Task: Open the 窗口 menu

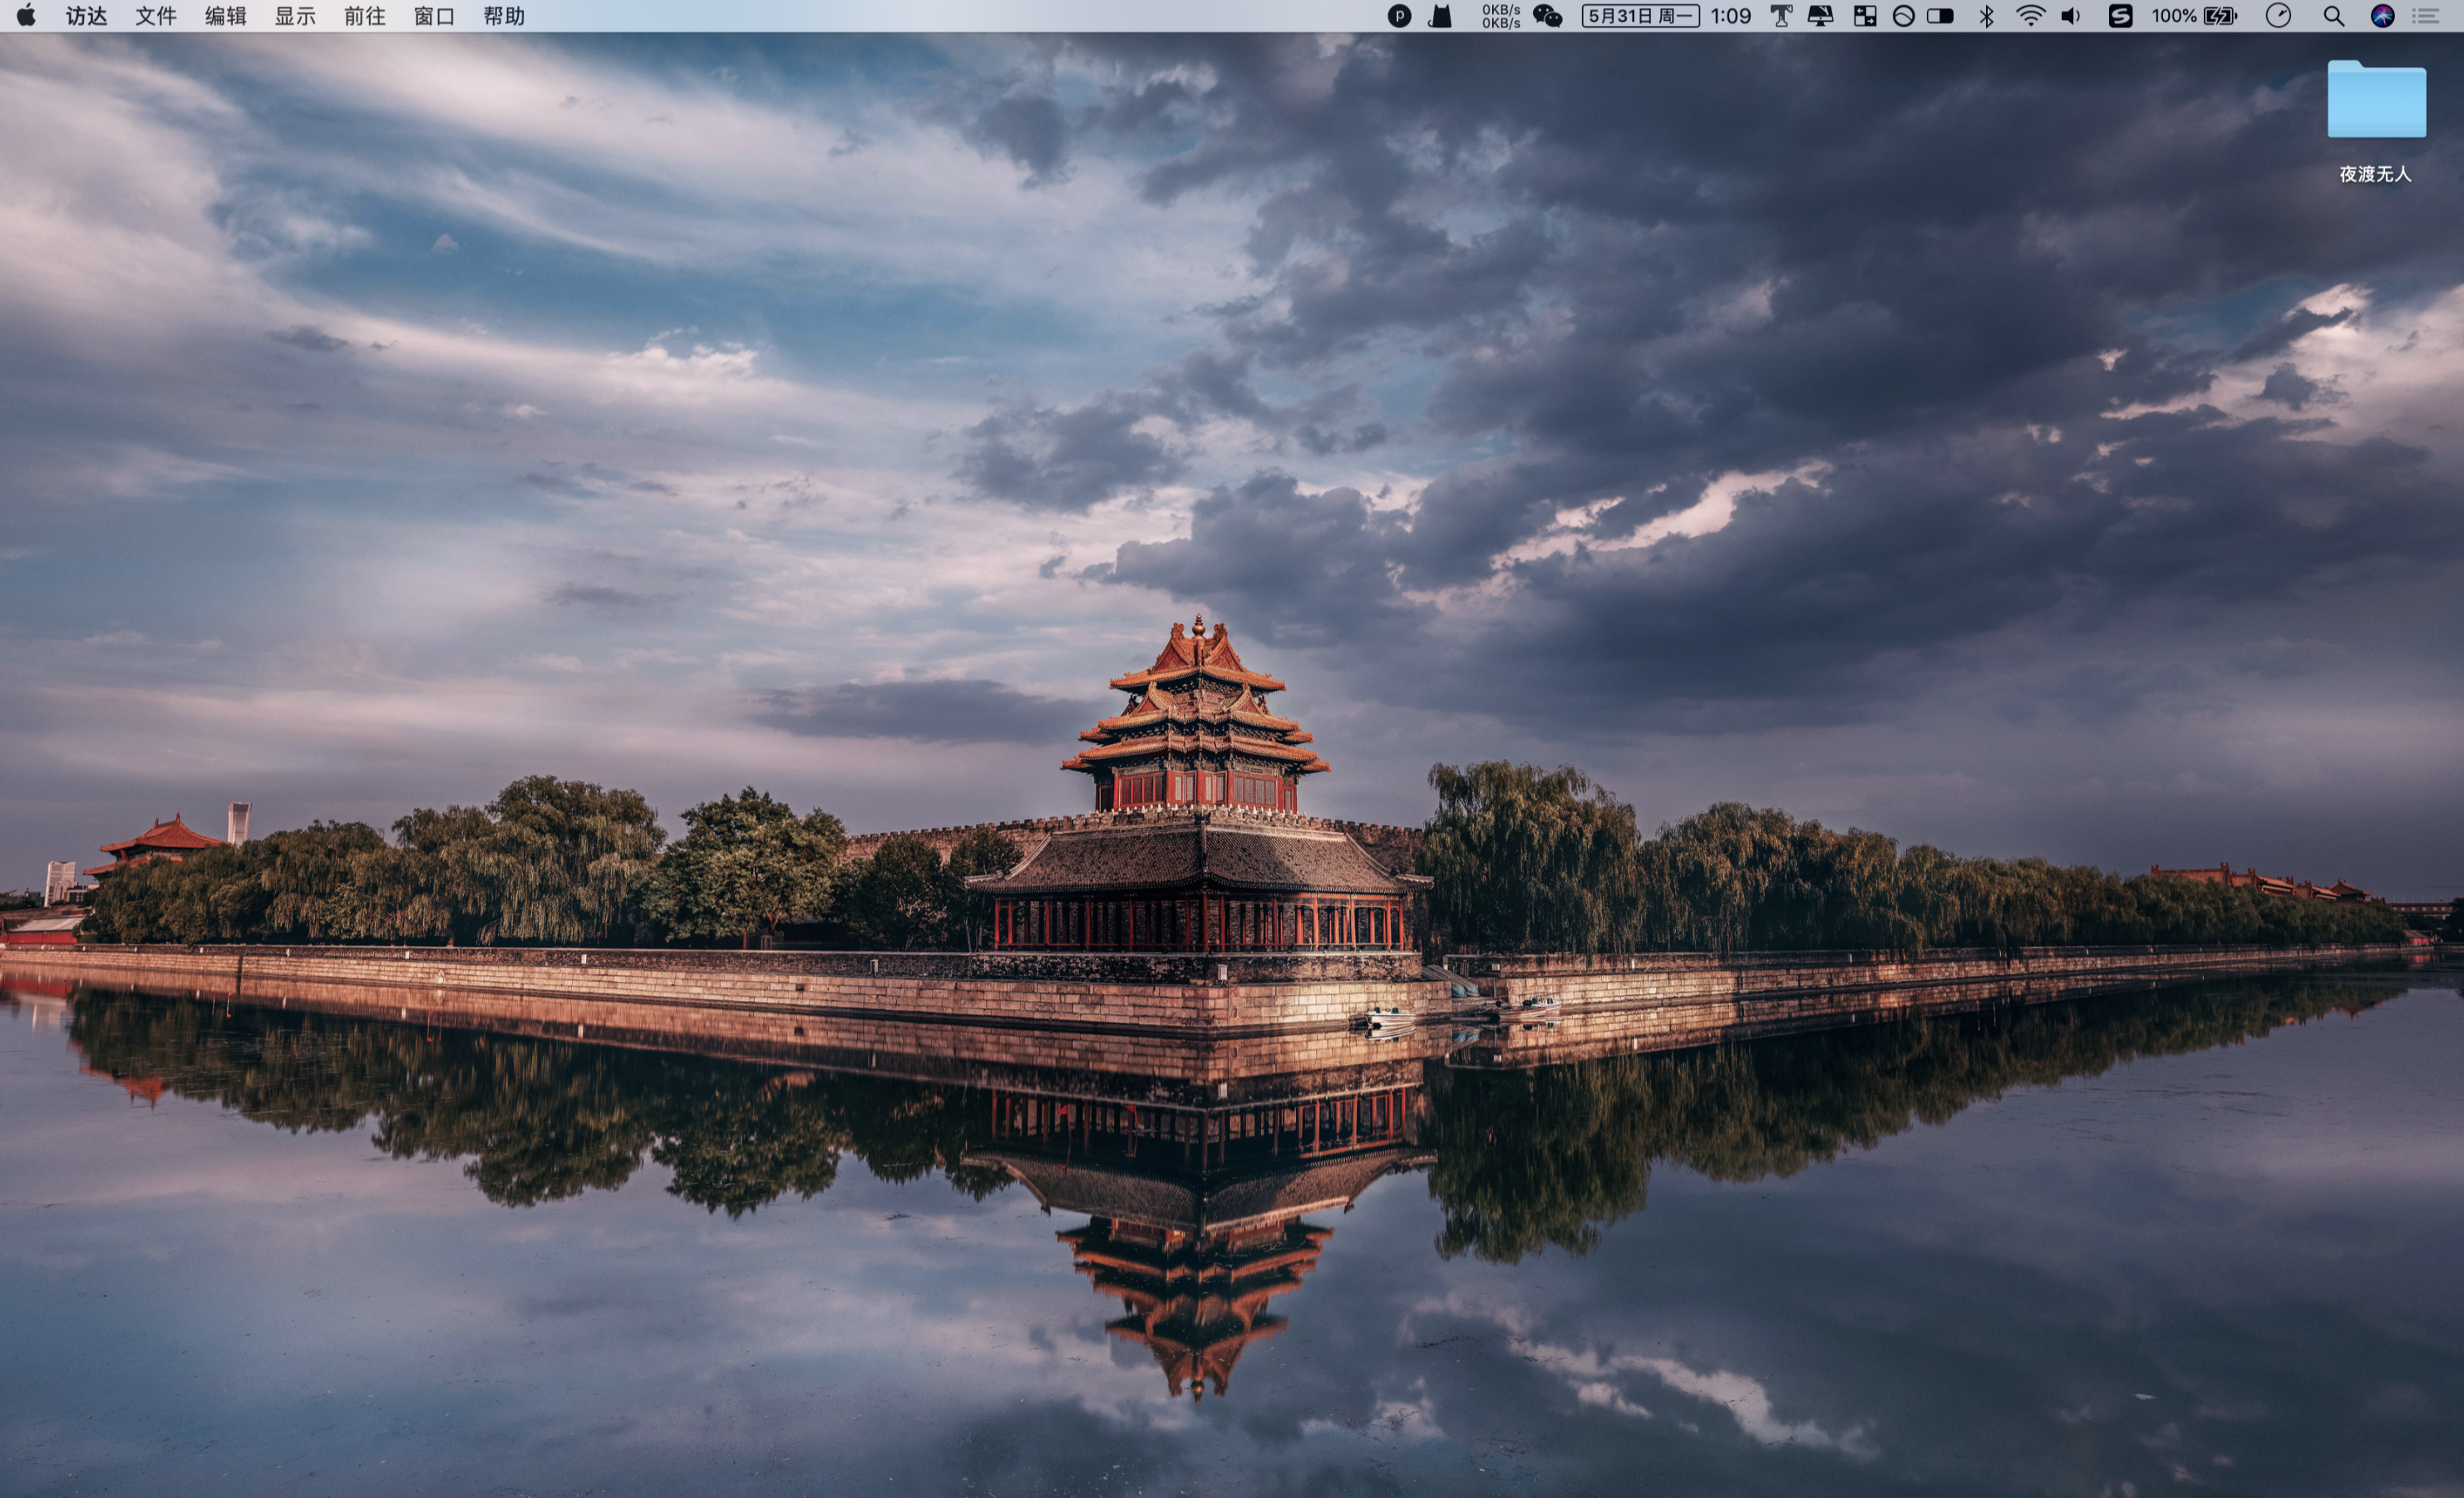Action: point(433,16)
